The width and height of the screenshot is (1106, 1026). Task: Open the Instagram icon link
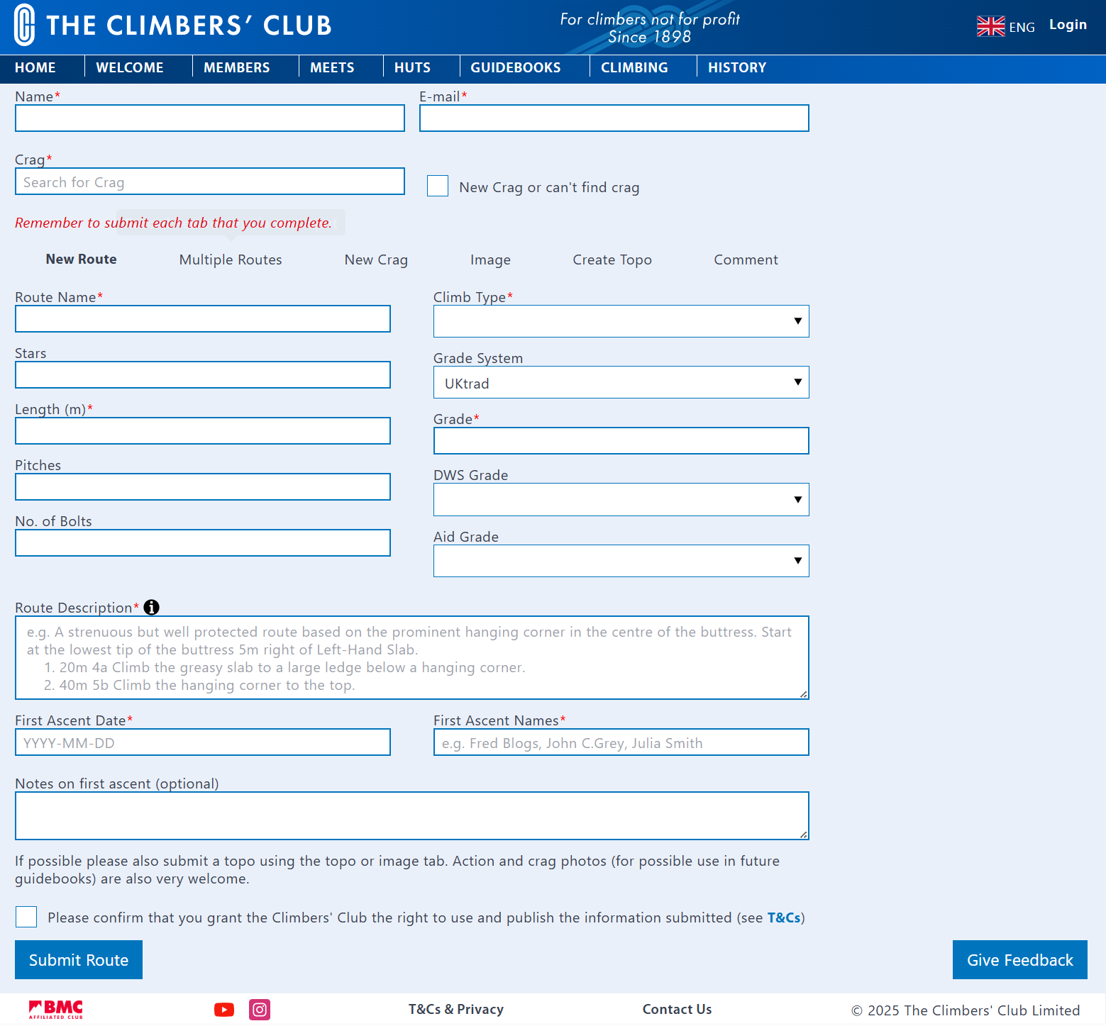[260, 1010]
